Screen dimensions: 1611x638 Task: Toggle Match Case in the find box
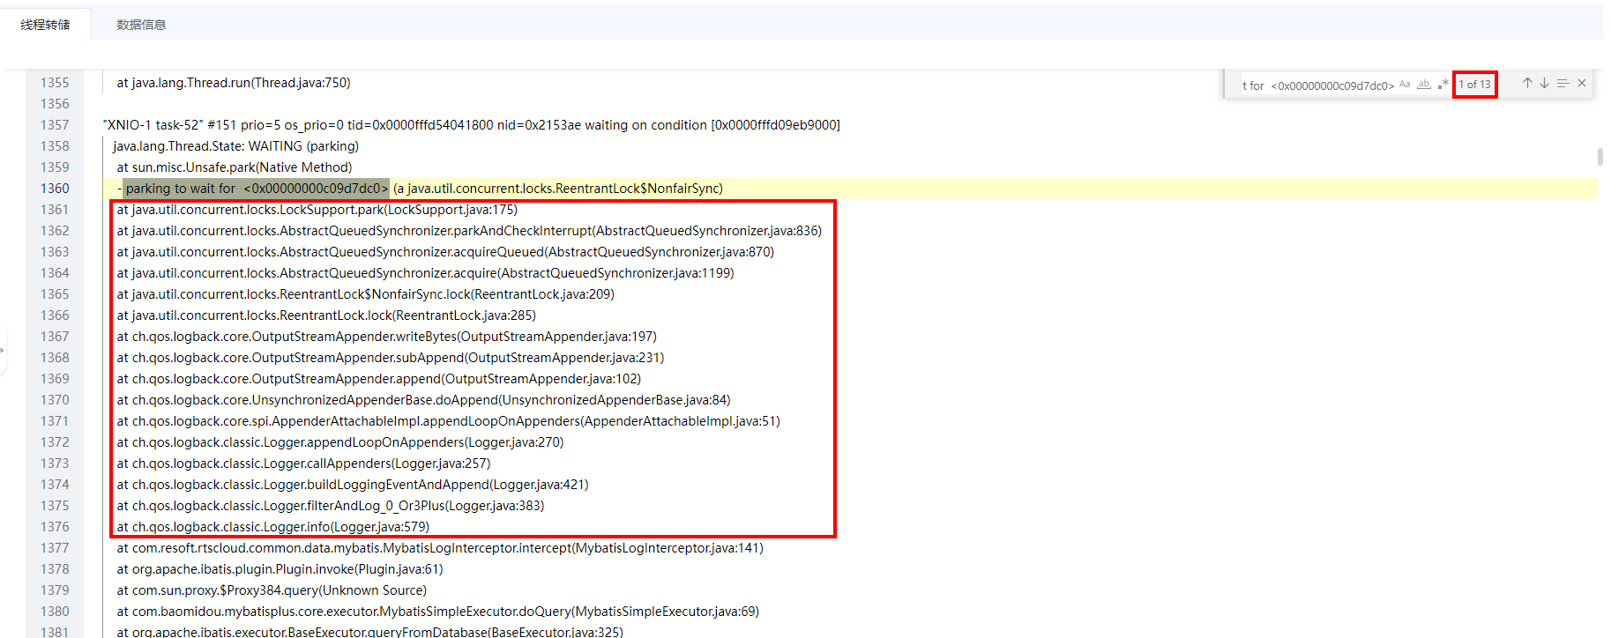[1405, 85]
